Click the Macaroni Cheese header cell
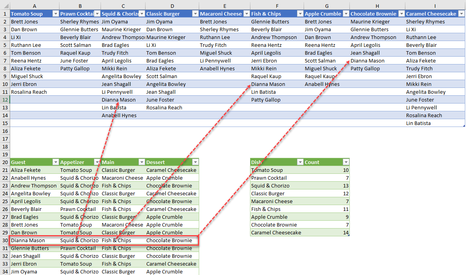Screen dimensions: 466x275 (x=221, y=14)
